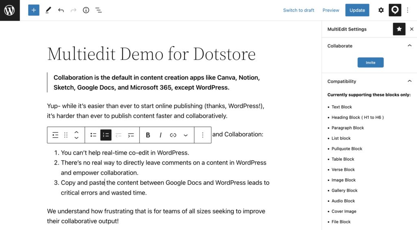Redo the last undone change
417x230 pixels.
click(x=73, y=10)
